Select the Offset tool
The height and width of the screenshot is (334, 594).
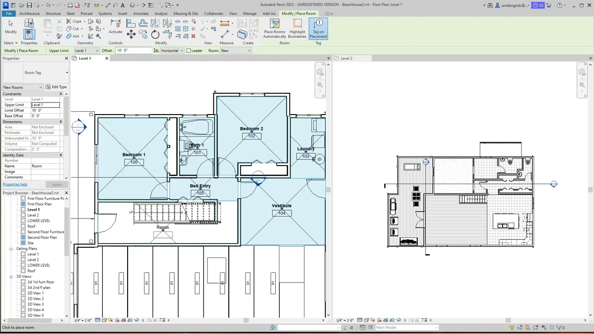point(143,23)
